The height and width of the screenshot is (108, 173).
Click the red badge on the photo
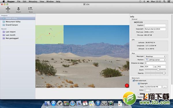[127, 86]
